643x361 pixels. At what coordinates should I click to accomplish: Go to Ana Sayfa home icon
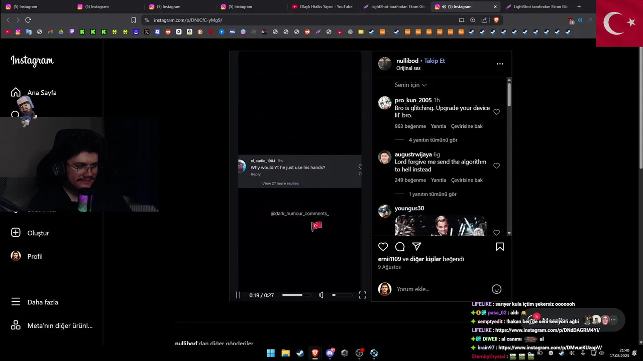pyautogui.click(x=16, y=92)
